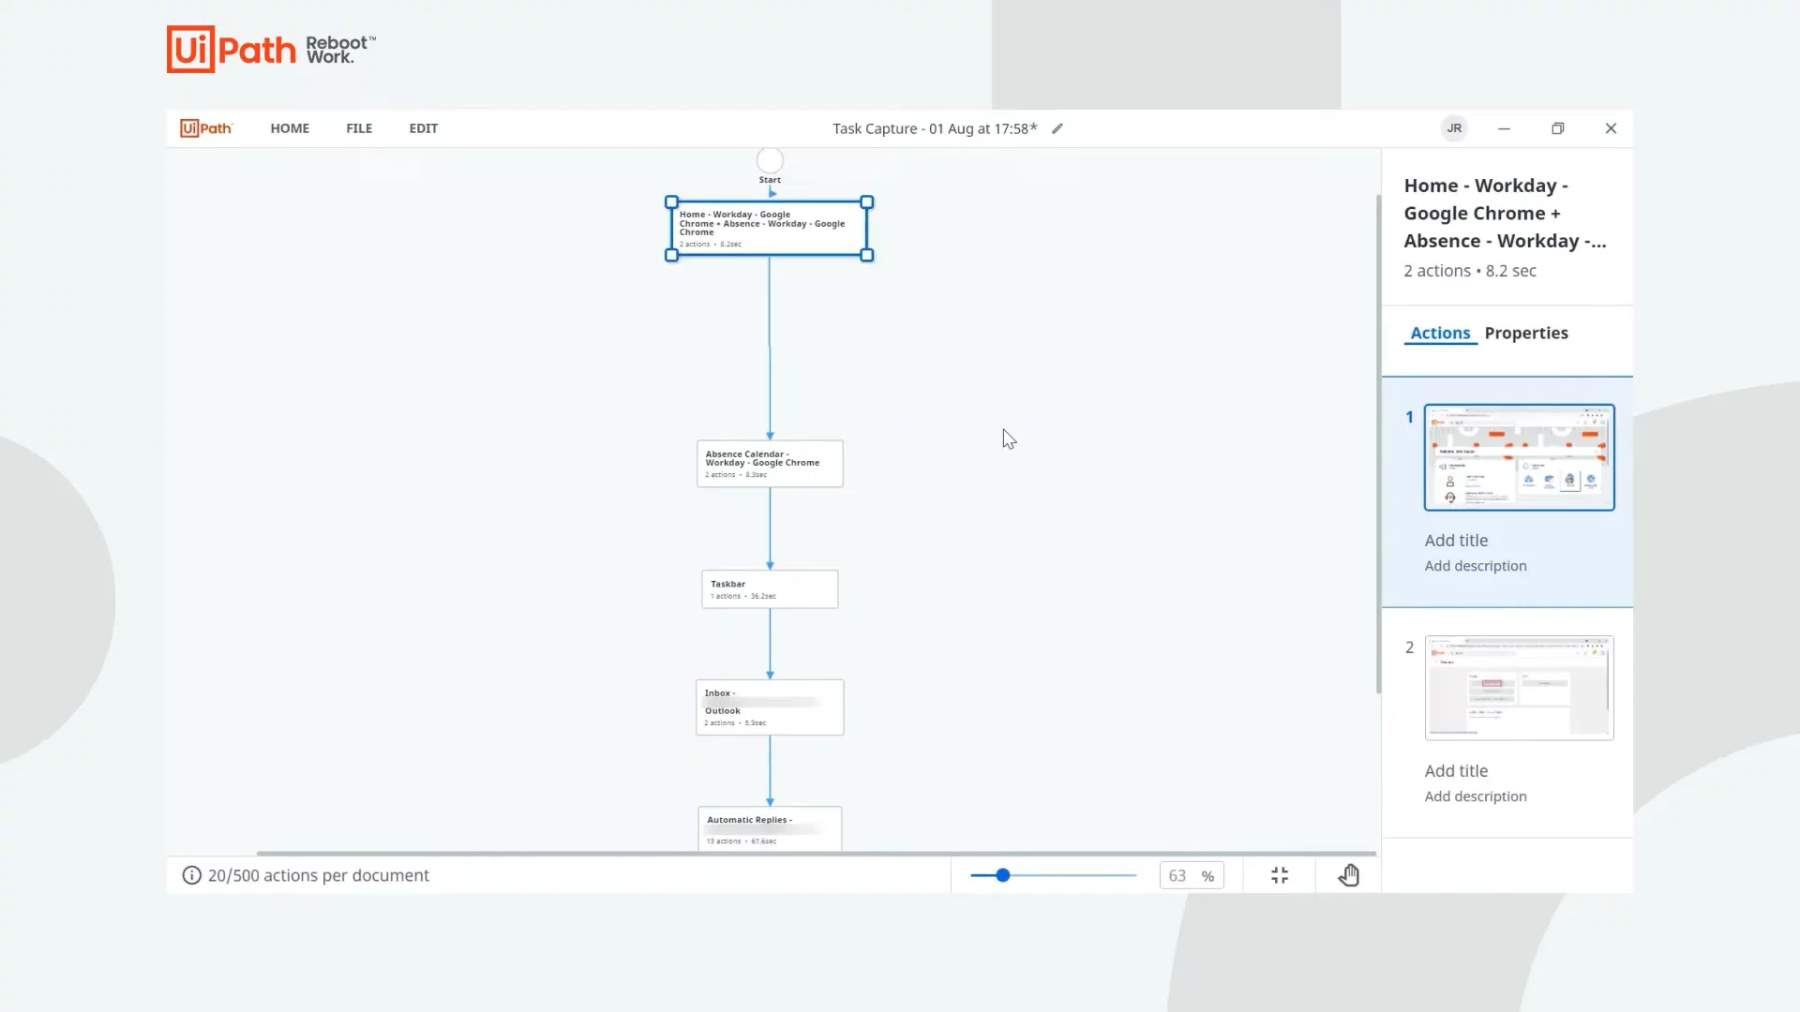1800x1012 pixels.
Task: Switch to the Properties tab
Action: (x=1525, y=333)
